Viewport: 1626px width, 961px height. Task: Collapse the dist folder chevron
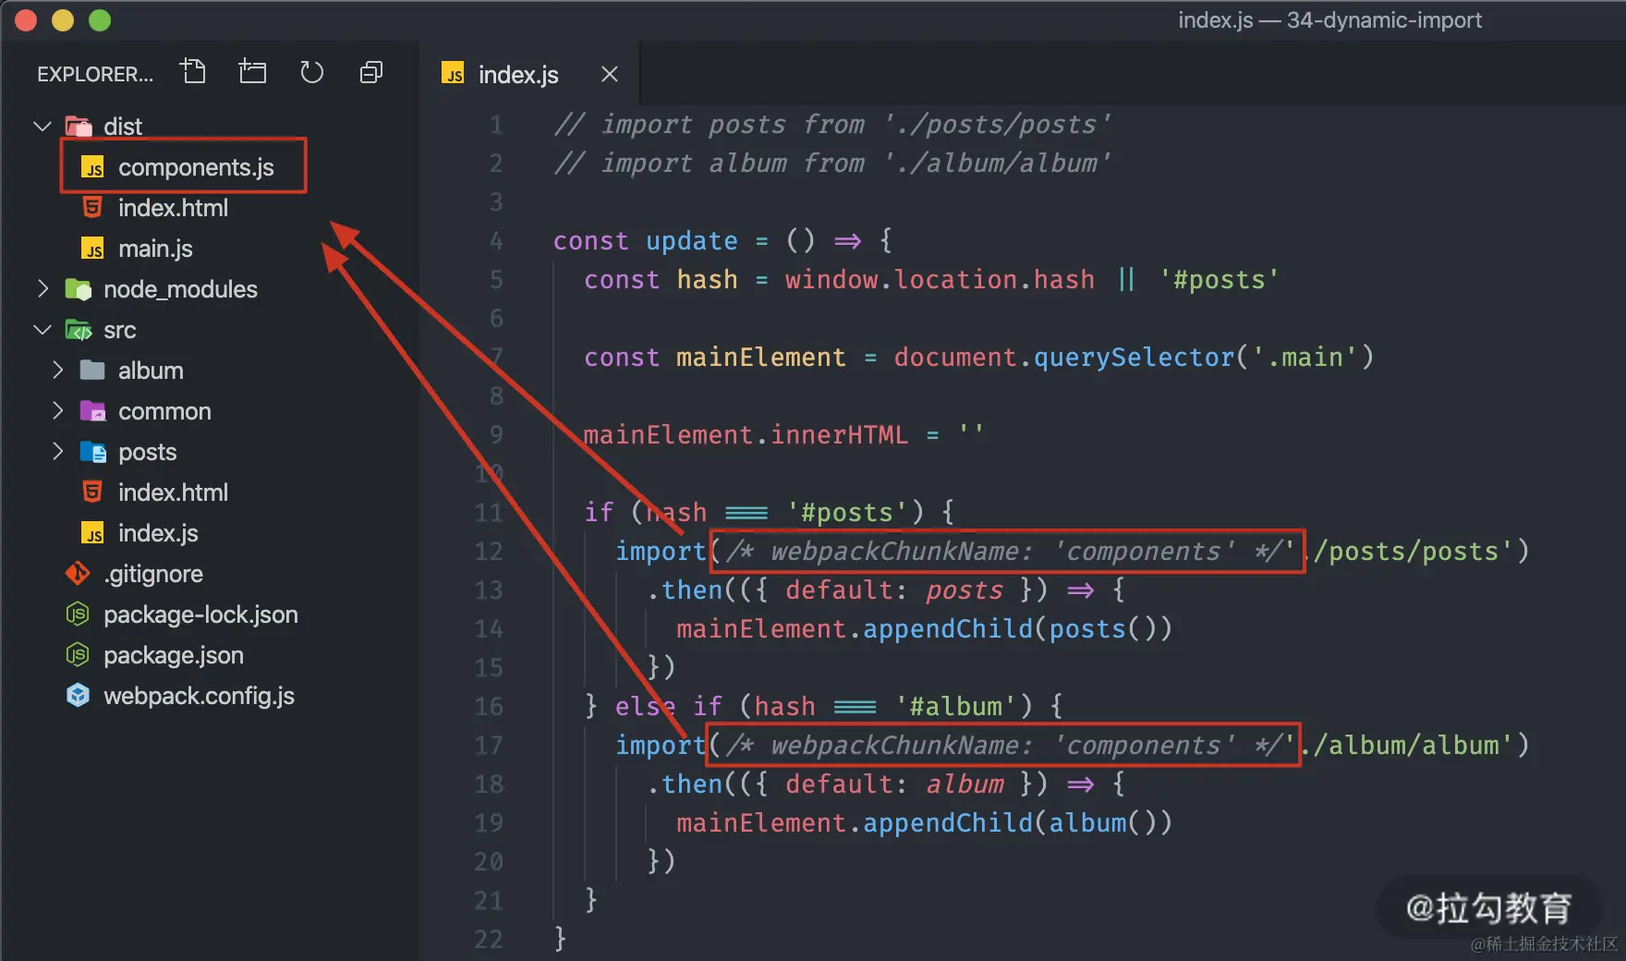42,126
